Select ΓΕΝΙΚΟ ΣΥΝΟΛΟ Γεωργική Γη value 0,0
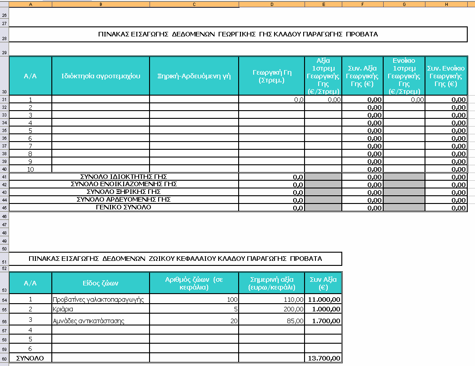The width and height of the screenshot is (475, 366). (x=272, y=208)
